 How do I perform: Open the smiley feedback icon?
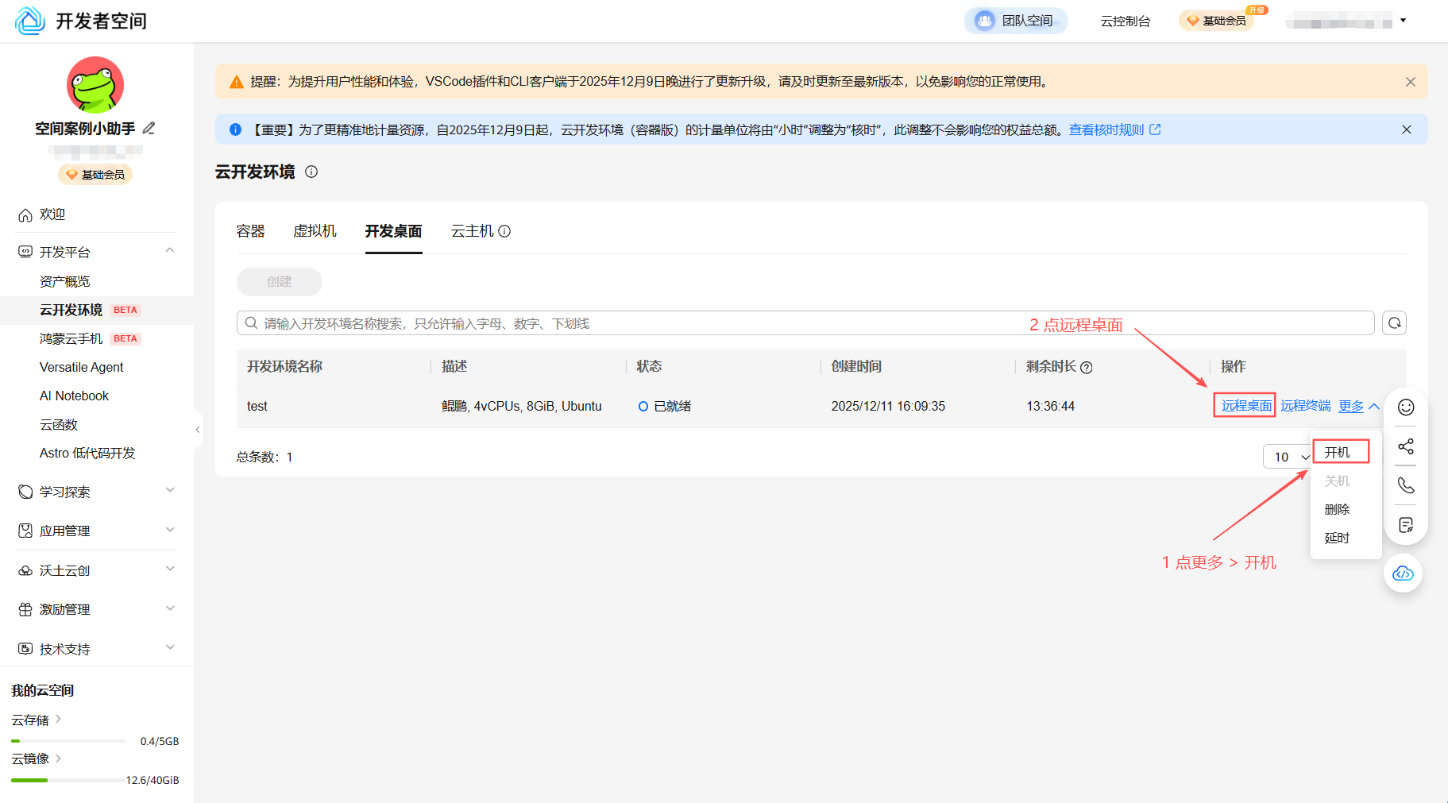pyautogui.click(x=1405, y=407)
